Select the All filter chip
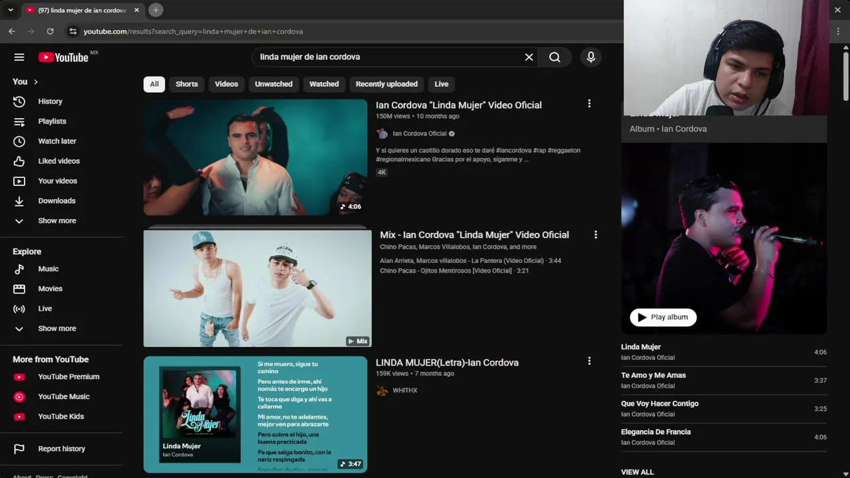850x478 pixels. [x=154, y=84]
